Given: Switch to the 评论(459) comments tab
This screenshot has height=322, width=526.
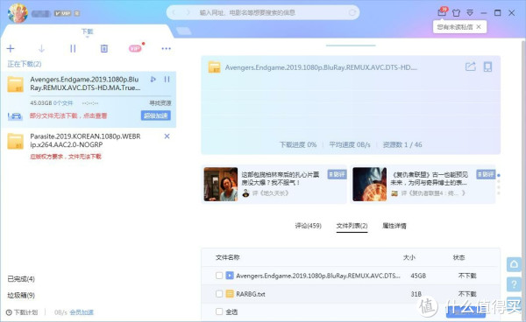Looking at the screenshot, I should (308, 226).
